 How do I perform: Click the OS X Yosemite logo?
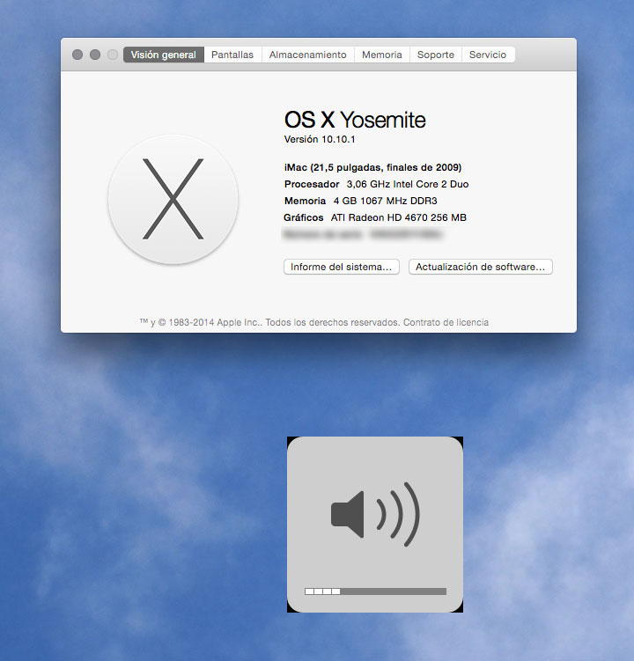173,200
